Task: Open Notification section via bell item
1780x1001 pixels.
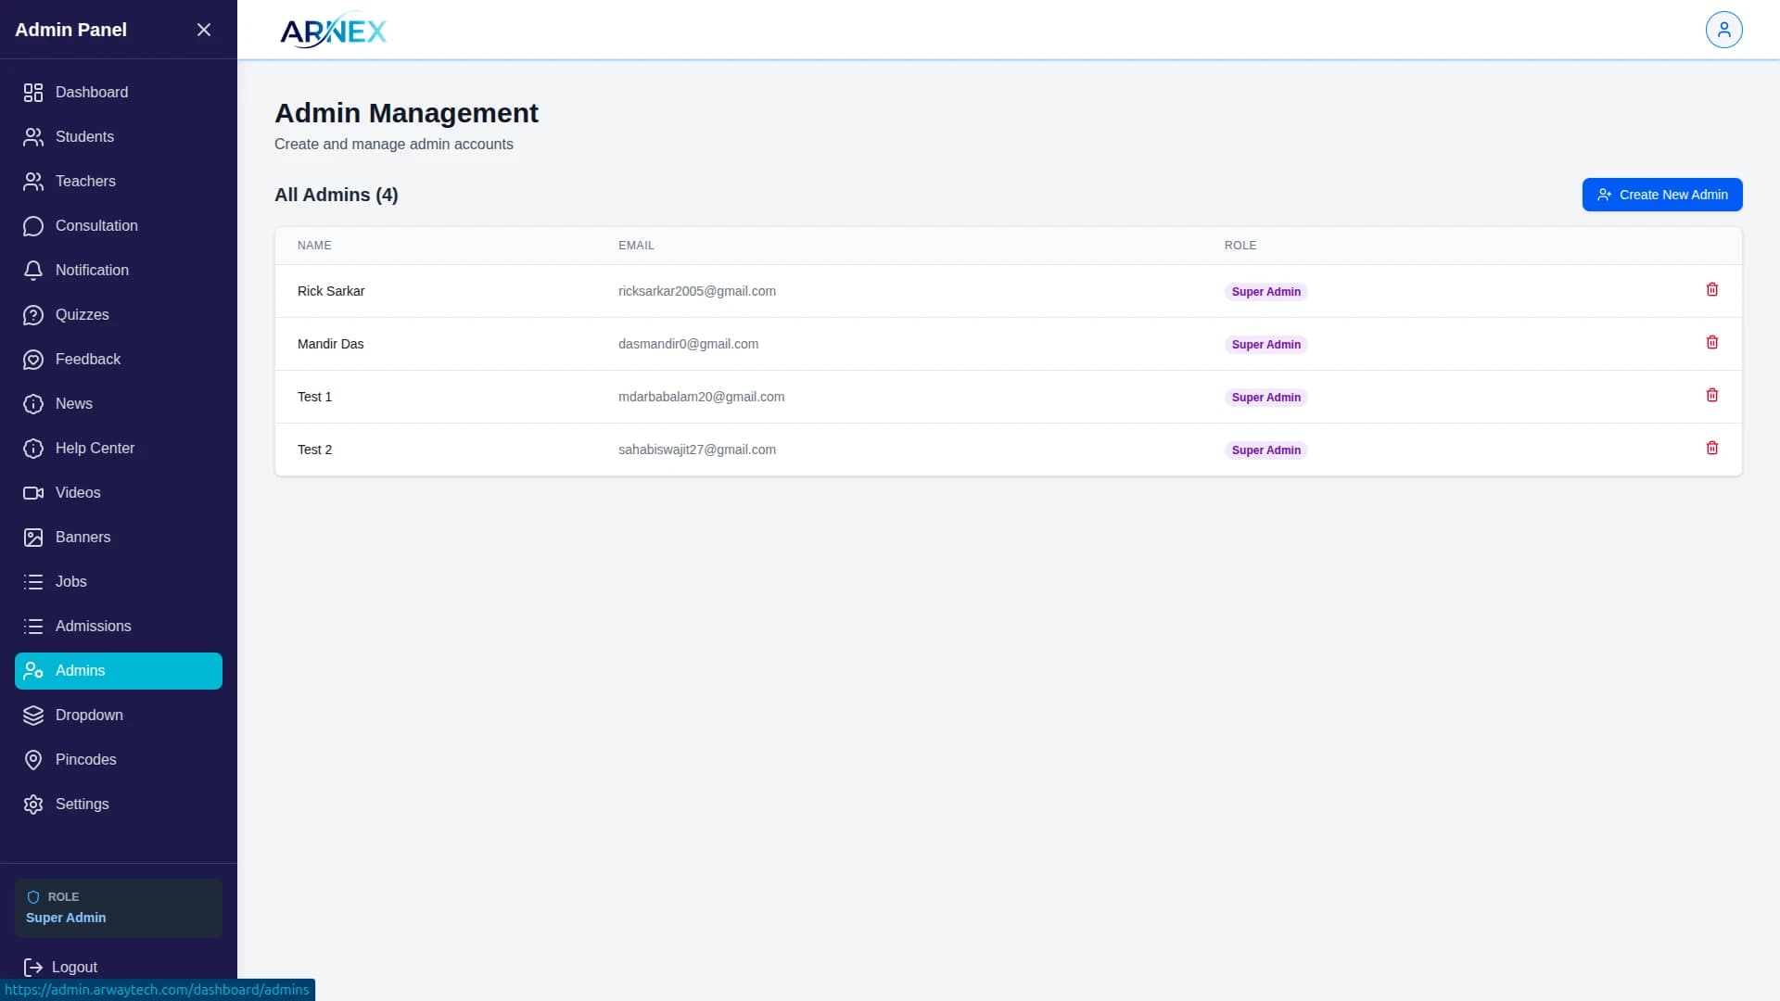Action: pyautogui.click(x=91, y=271)
